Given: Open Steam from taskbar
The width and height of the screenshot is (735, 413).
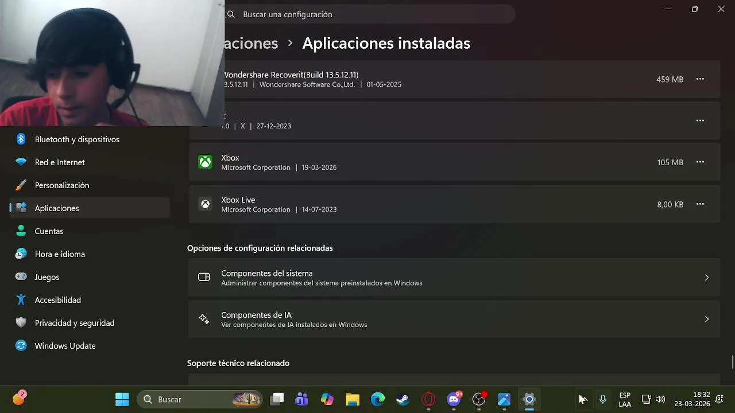Looking at the screenshot, I should click(x=403, y=399).
